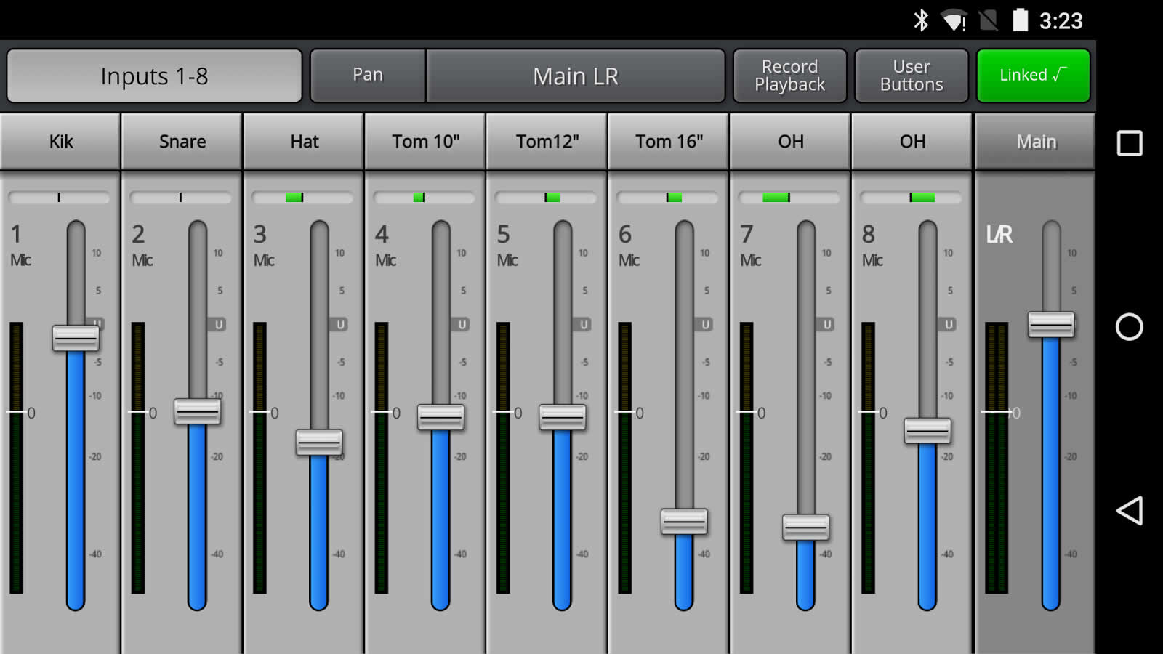Click the Bluetooth status icon

pos(921,20)
